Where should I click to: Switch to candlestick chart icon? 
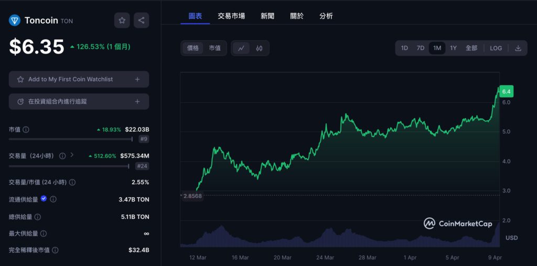[x=259, y=48]
